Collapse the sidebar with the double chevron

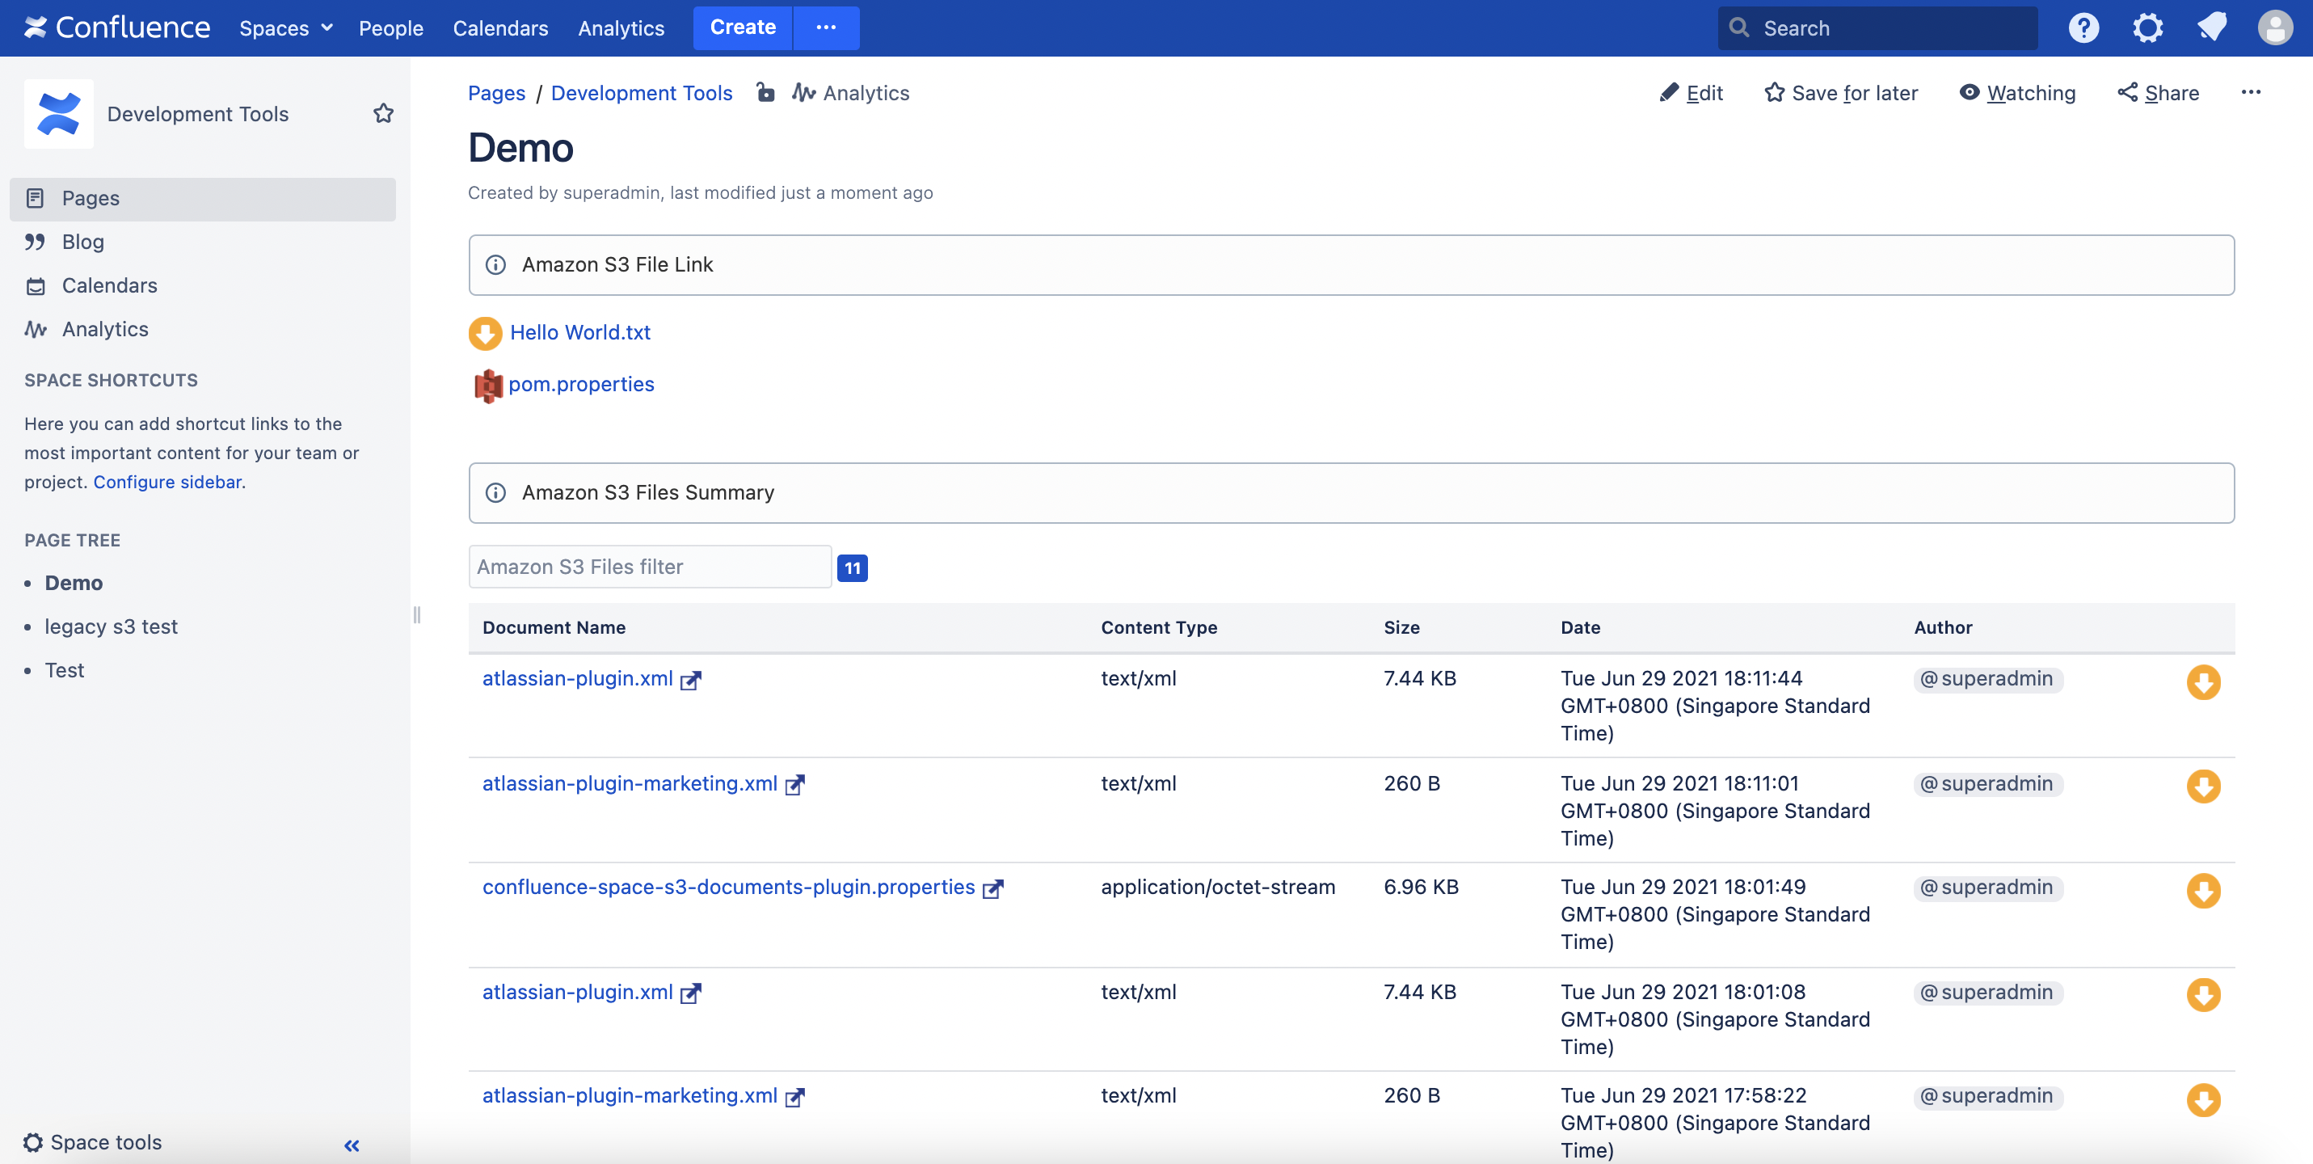352,1145
